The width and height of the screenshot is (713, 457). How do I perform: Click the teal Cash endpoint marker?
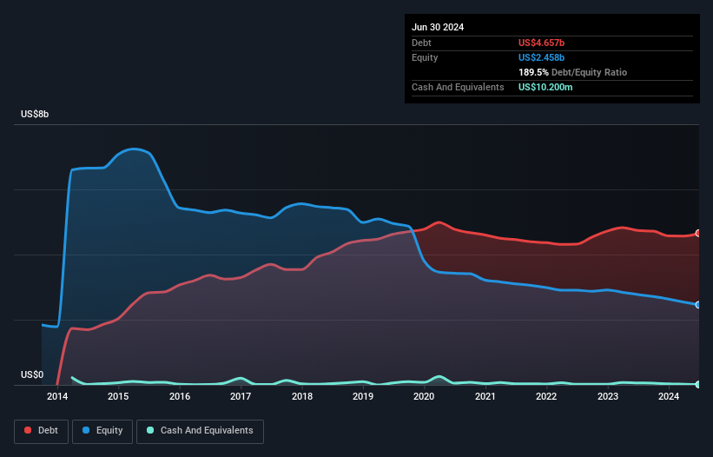[698, 384]
